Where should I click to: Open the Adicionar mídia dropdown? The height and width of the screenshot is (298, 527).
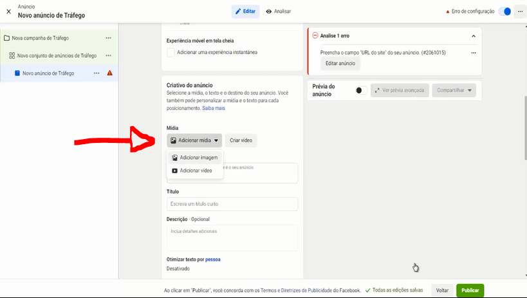[194, 140]
